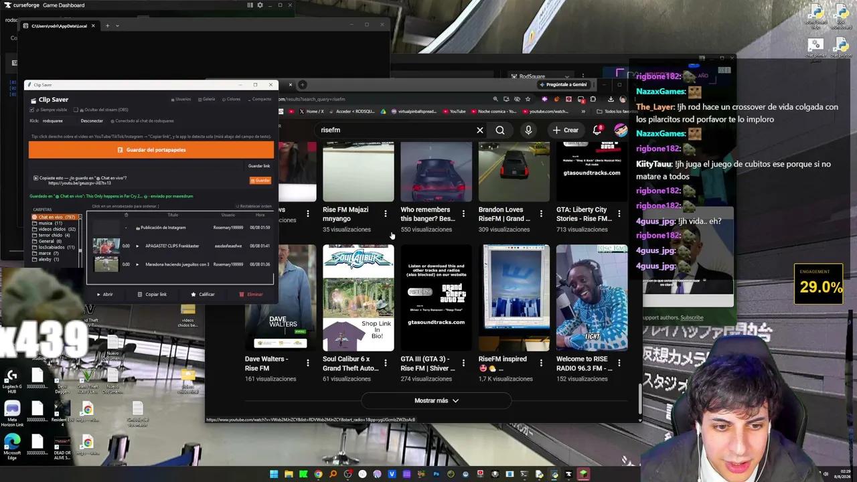Click Restablecer orden in Clip Saver
The image size is (857, 482).
point(254,206)
